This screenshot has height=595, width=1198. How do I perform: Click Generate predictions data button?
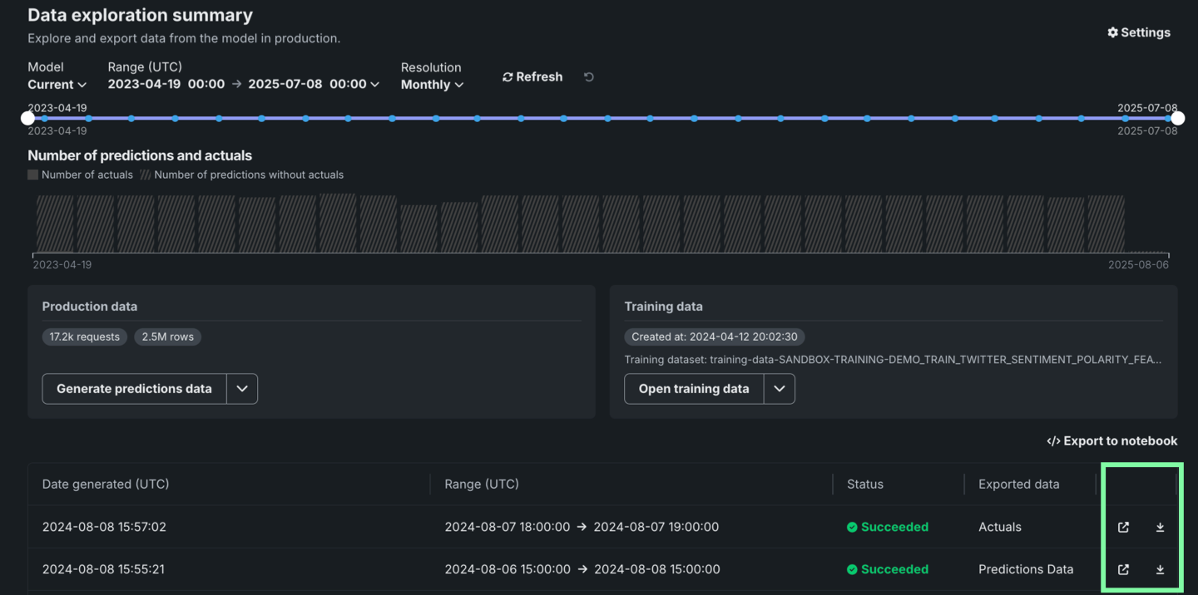134,389
